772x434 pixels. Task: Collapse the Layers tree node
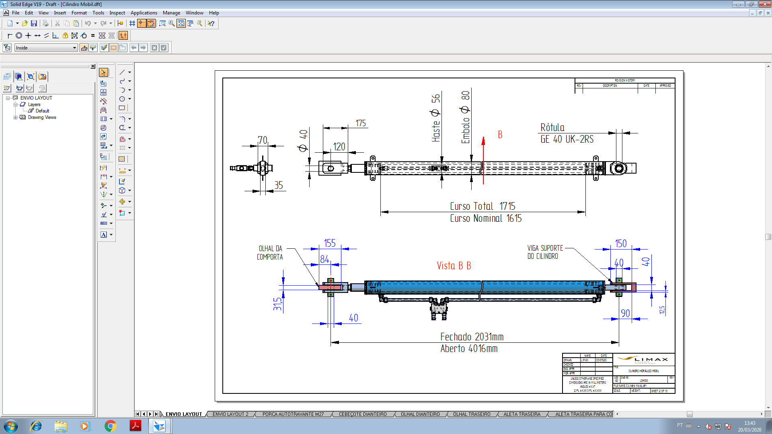(15, 104)
